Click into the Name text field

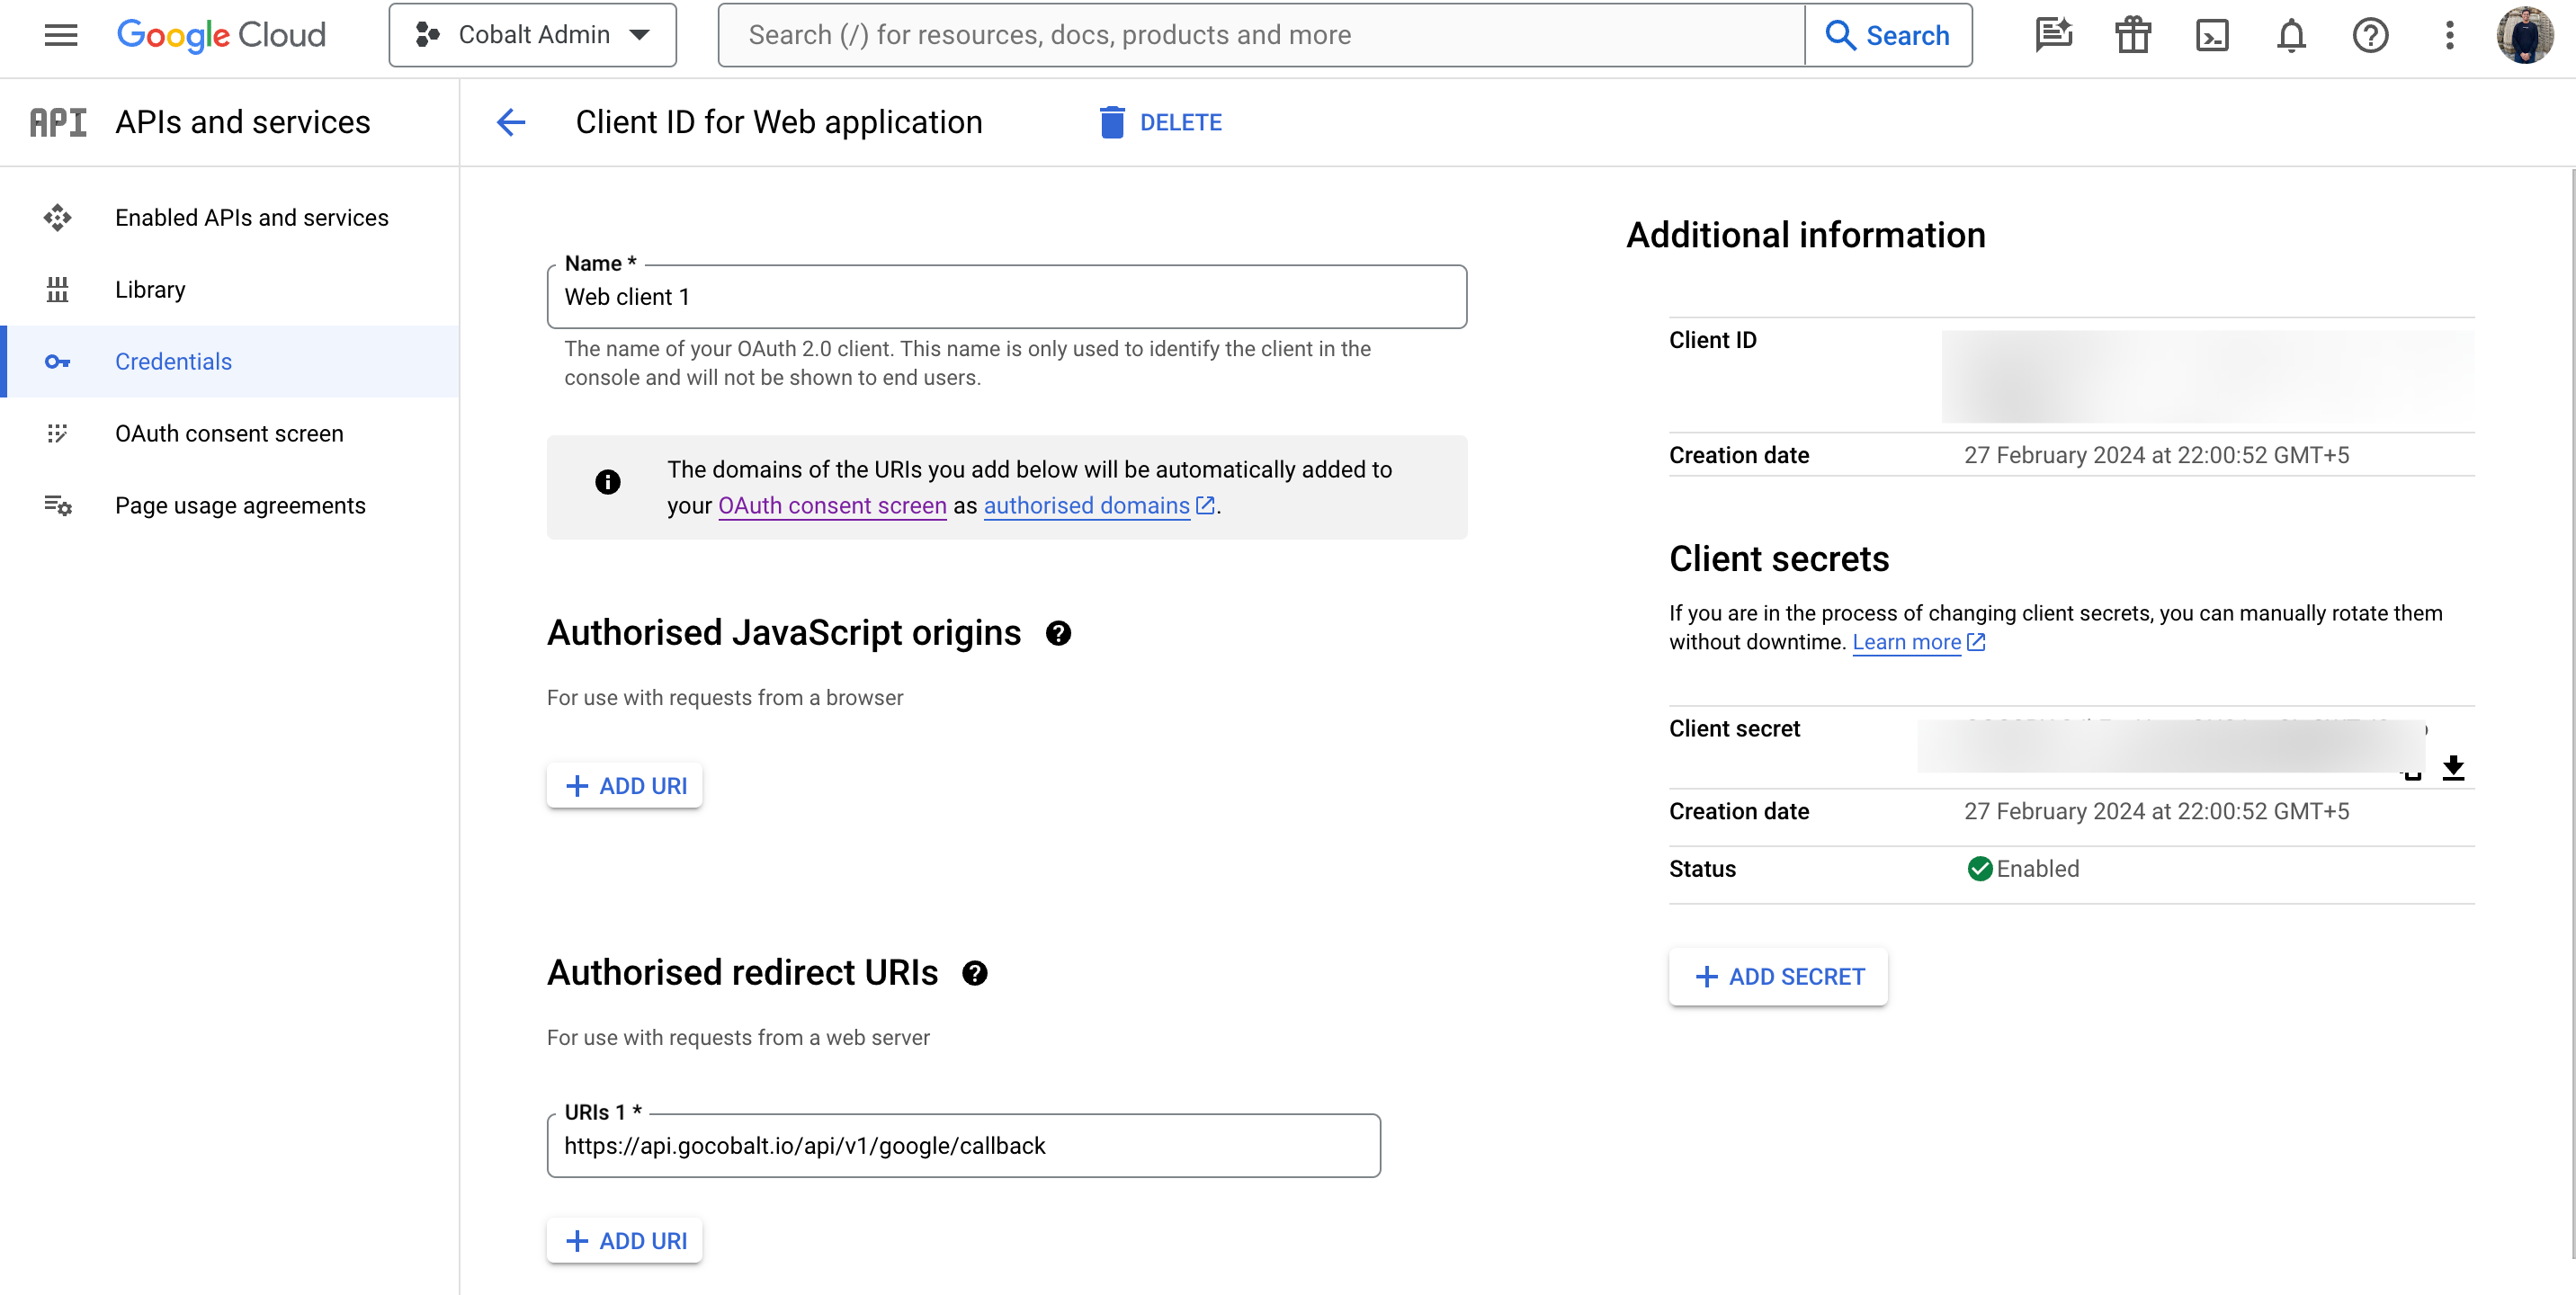pyautogui.click(x=1006, y=298)
